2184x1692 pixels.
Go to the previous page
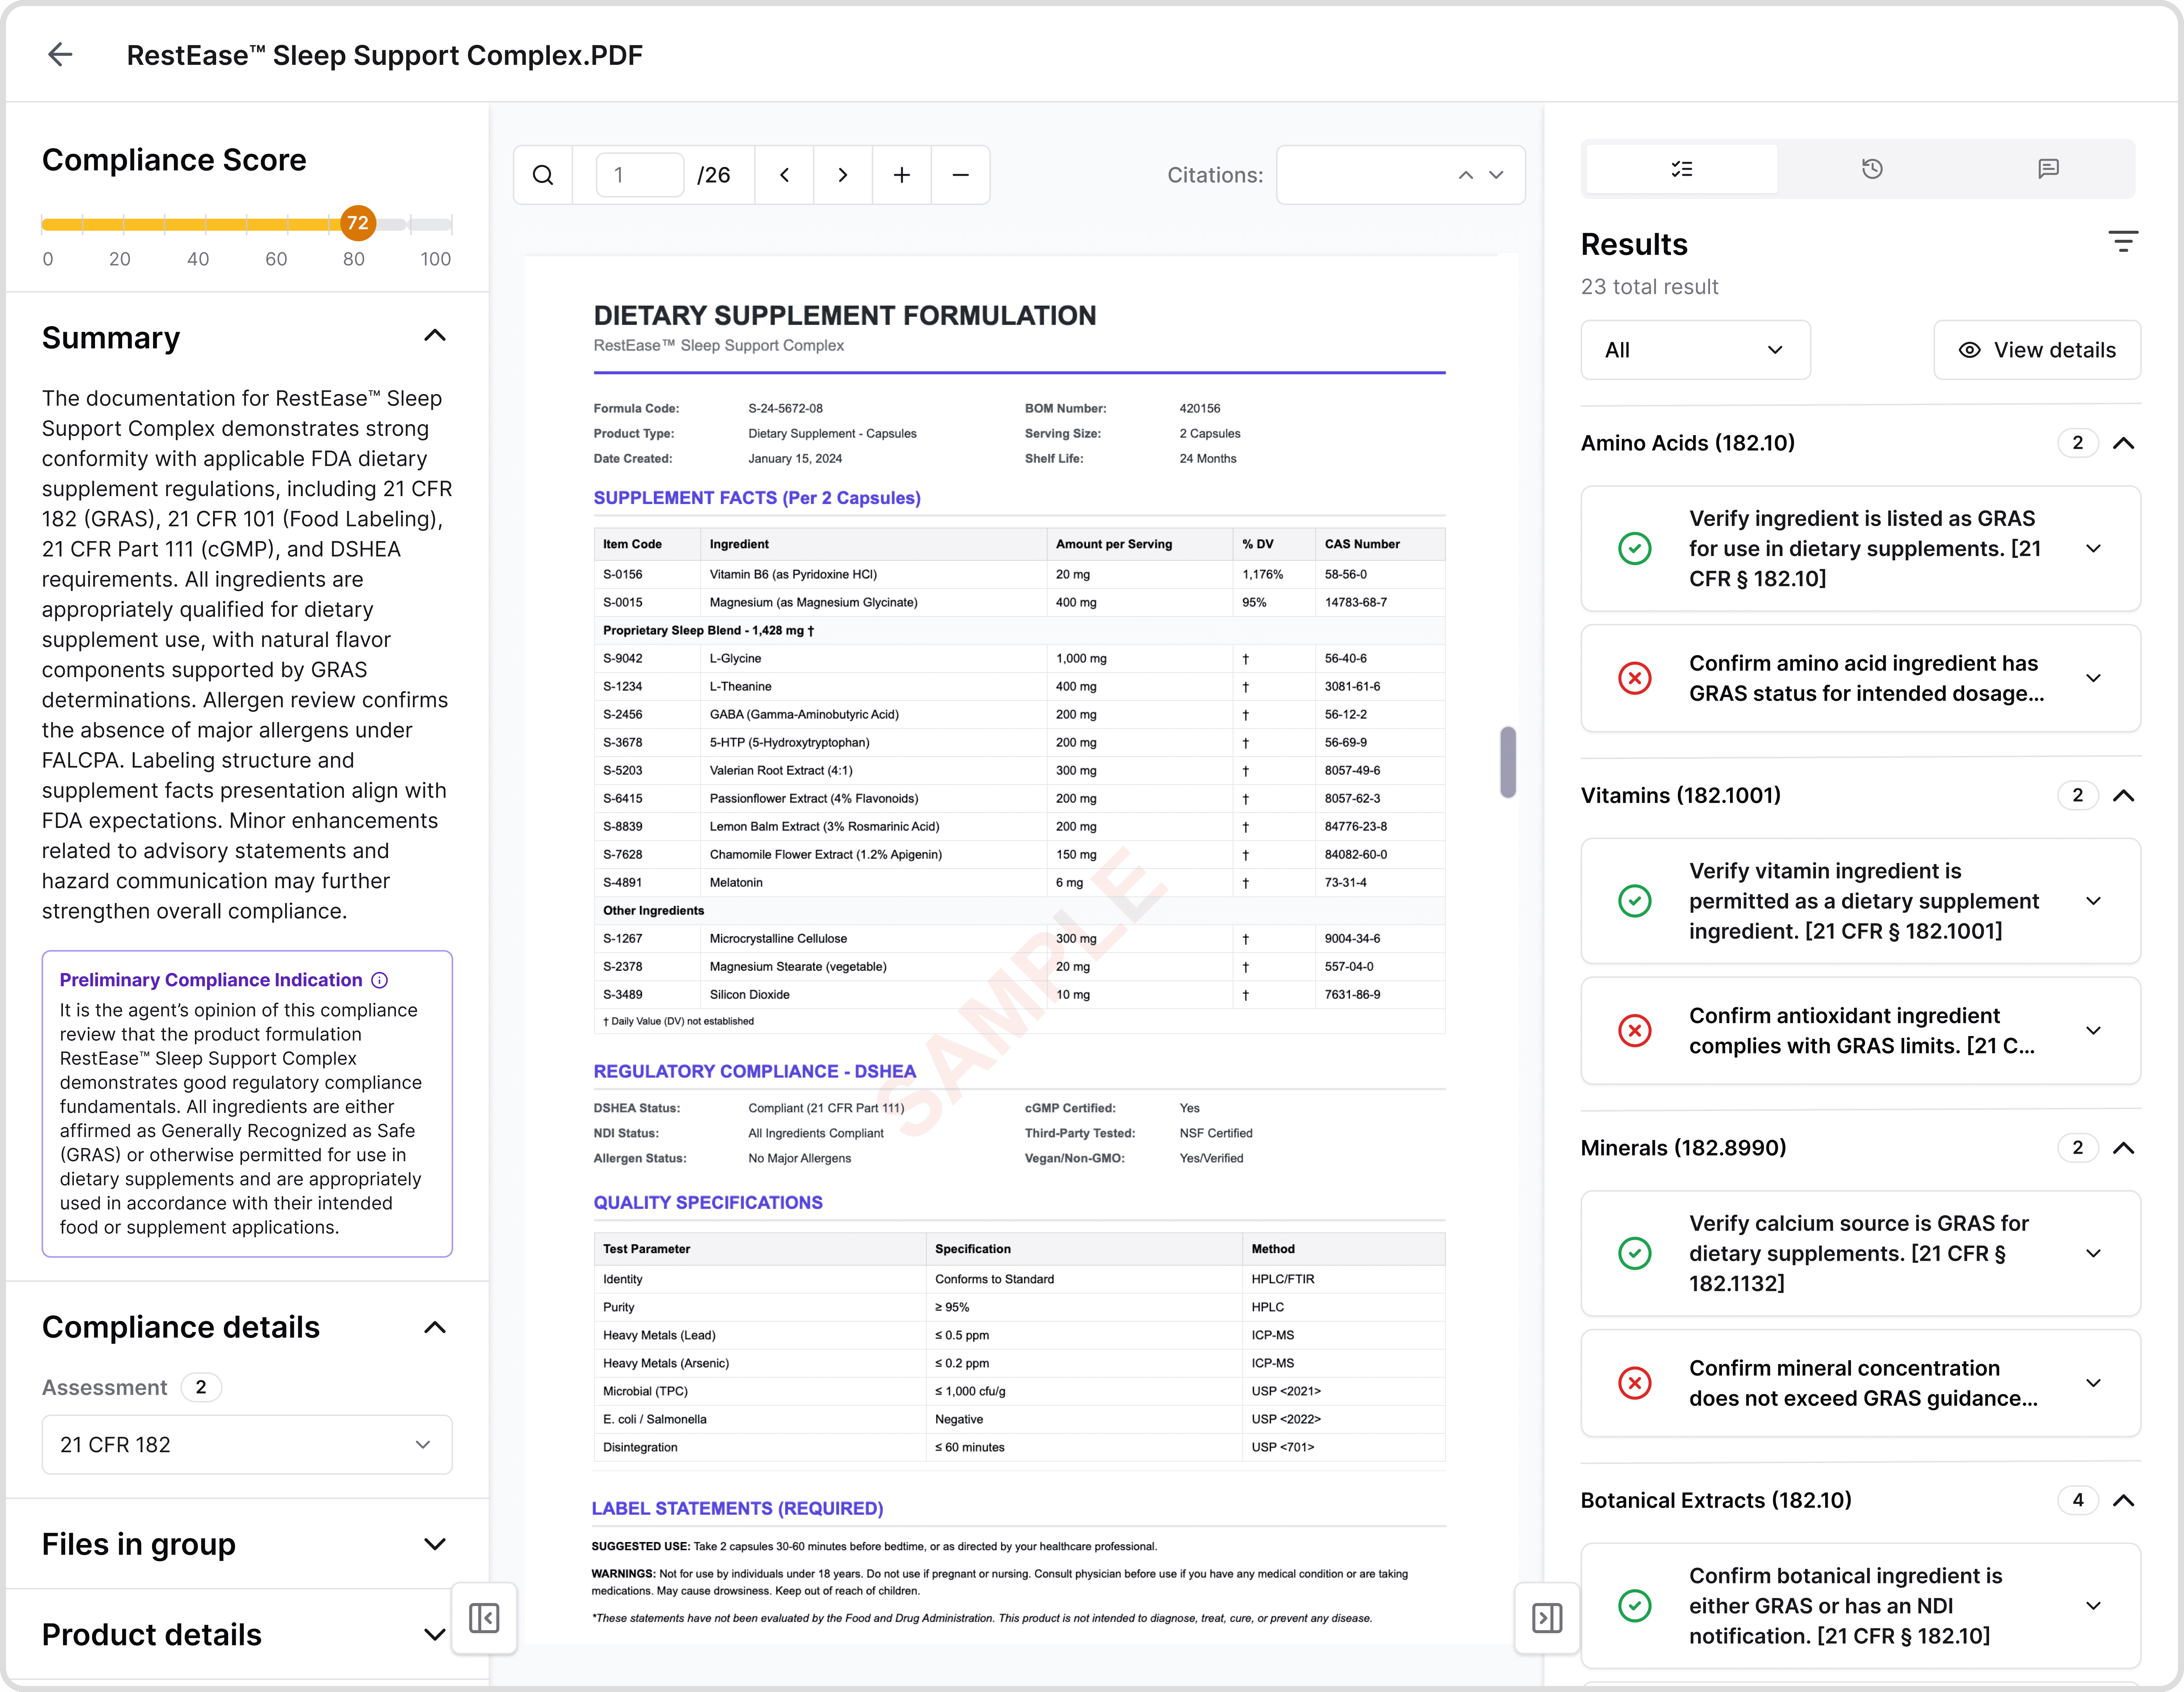point(784,174)
